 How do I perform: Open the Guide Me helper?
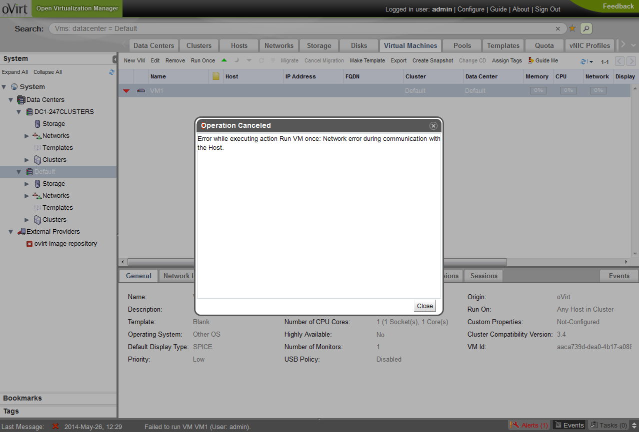pyautogui.click(x=543, y=60)
